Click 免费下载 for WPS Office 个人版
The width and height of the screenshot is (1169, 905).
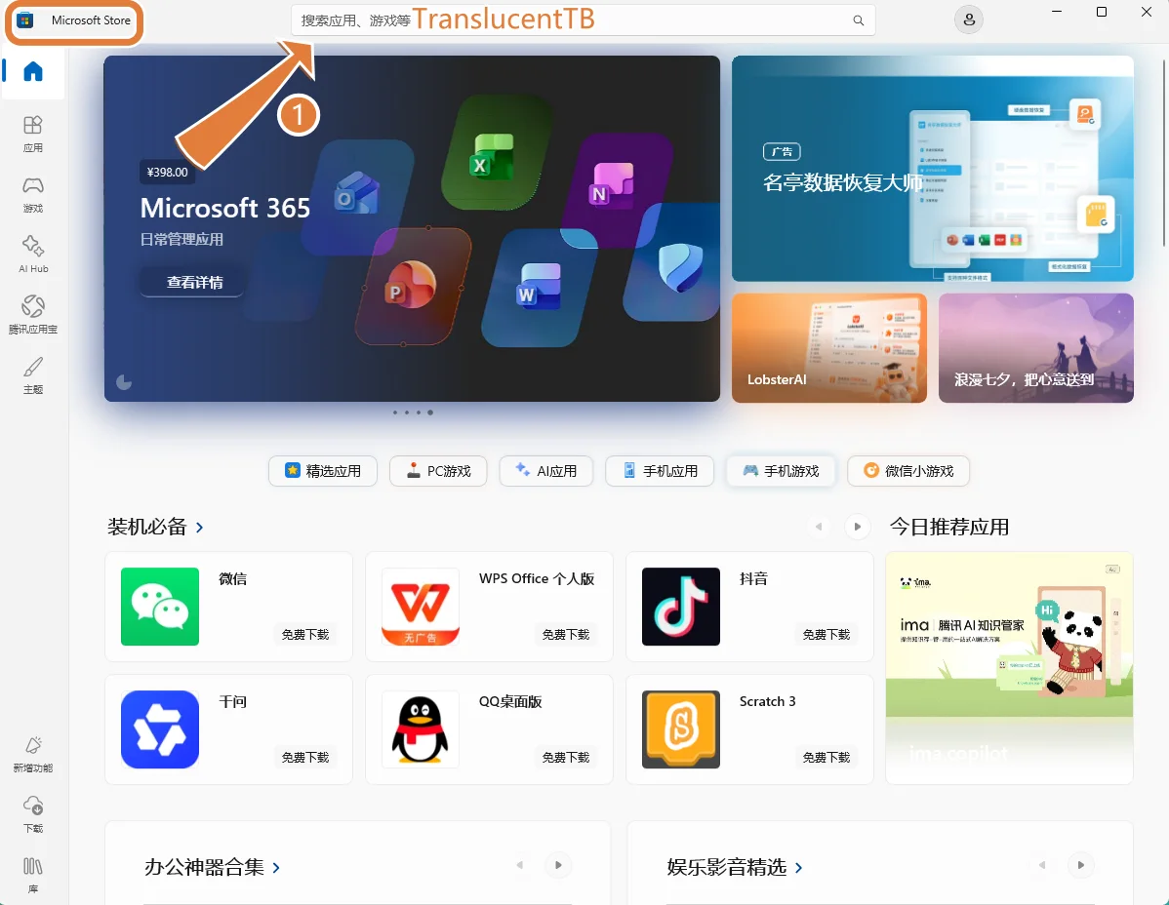566,635
